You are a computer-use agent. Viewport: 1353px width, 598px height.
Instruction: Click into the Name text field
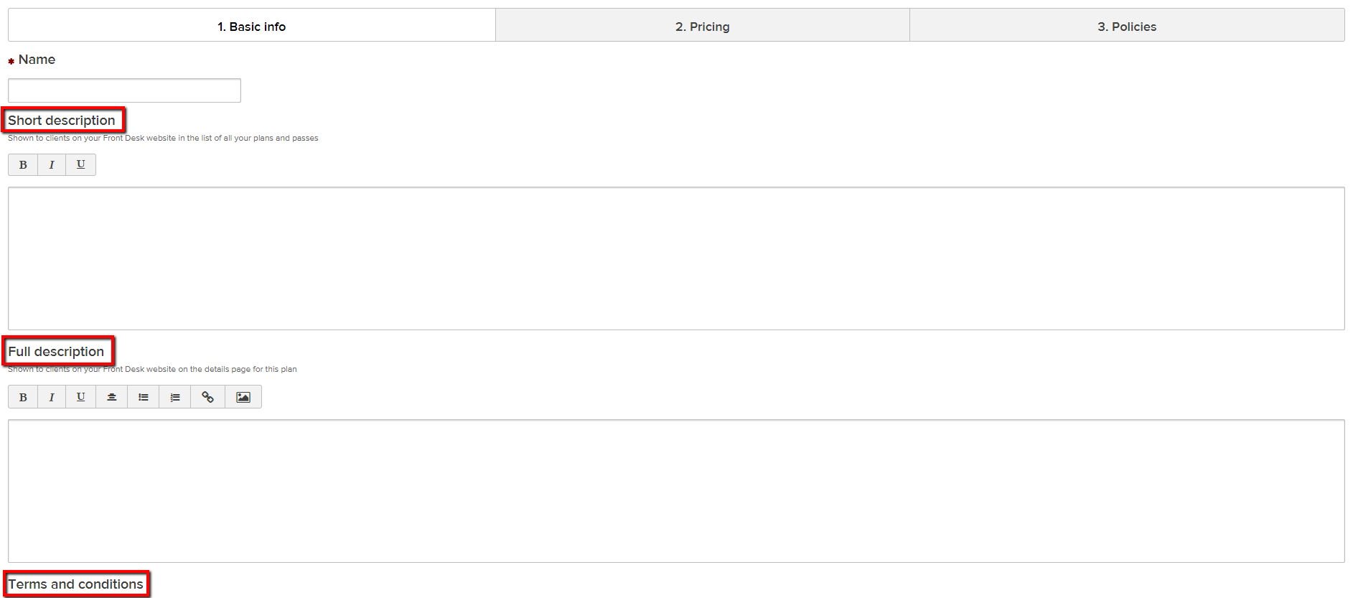coord(124,90)
